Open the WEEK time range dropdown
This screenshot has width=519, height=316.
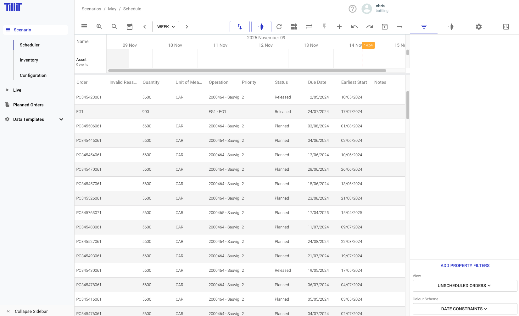pyautogui.click(x=166, y=27)
